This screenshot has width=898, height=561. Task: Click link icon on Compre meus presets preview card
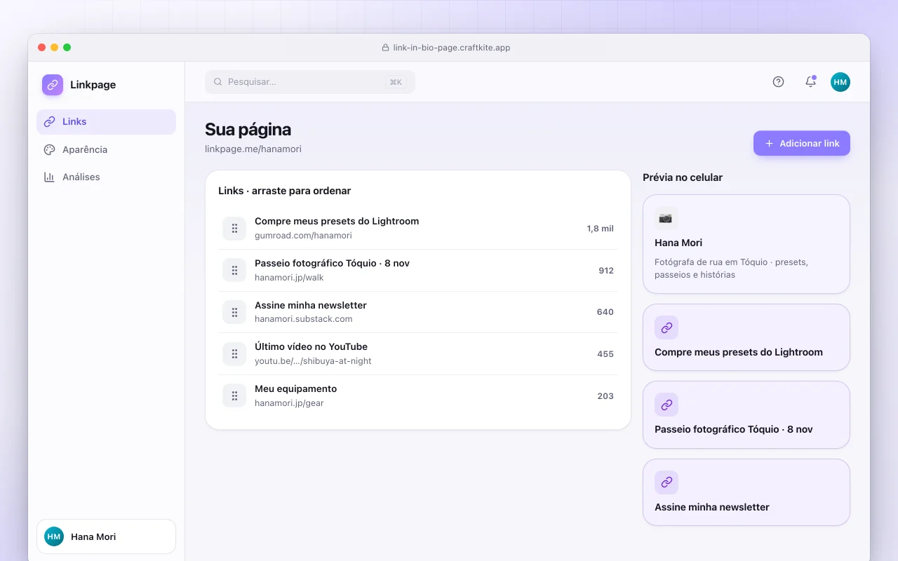point(666,327)
